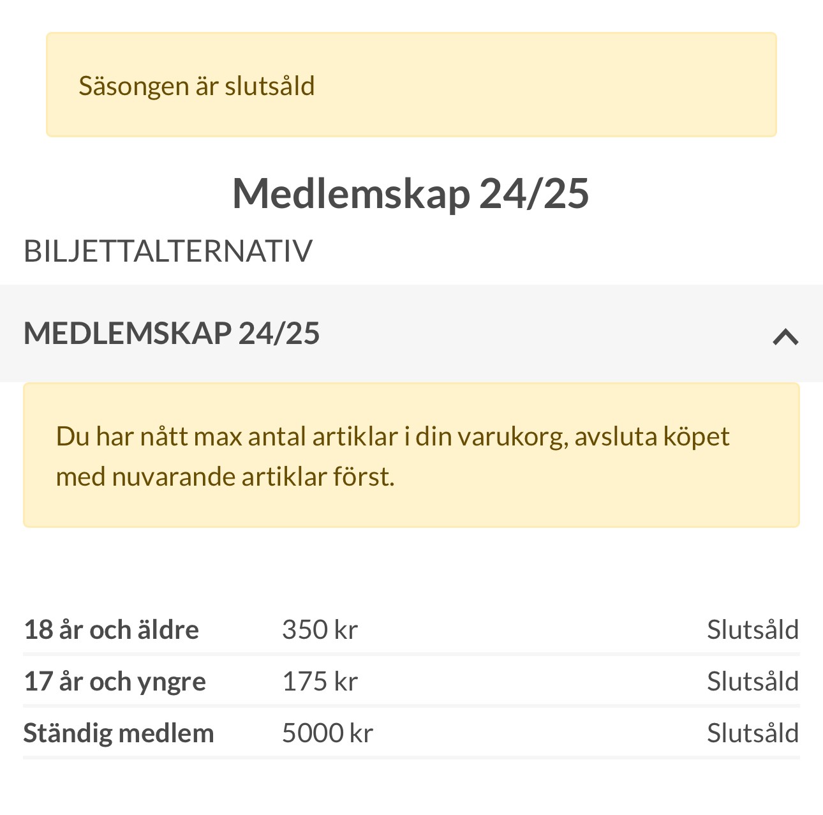Click Slutsåld status for 18 år och äldre
This screenshot has height=815, width=823.
coord(753,630)
